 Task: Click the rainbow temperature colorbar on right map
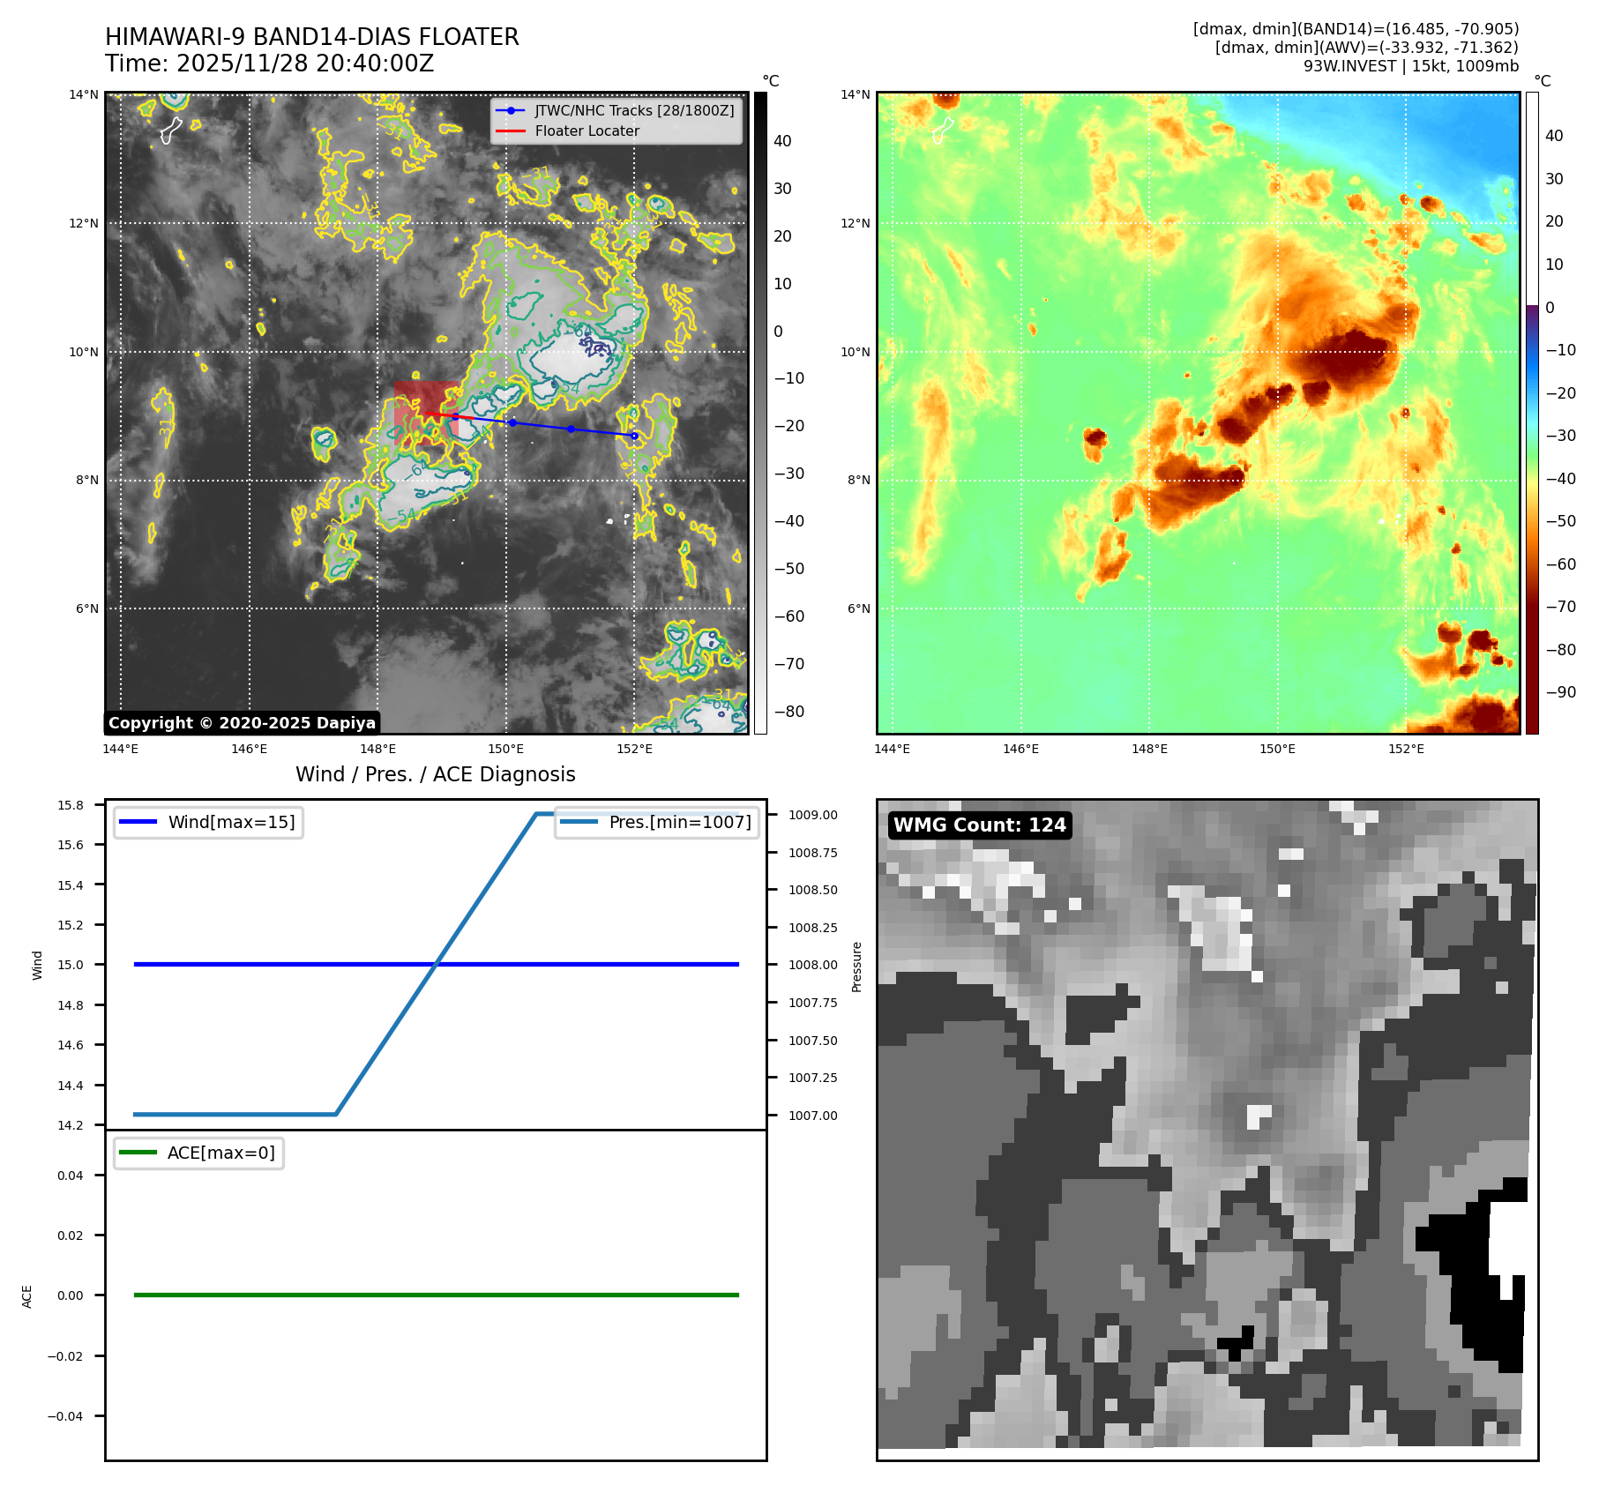pos(1532,413)
